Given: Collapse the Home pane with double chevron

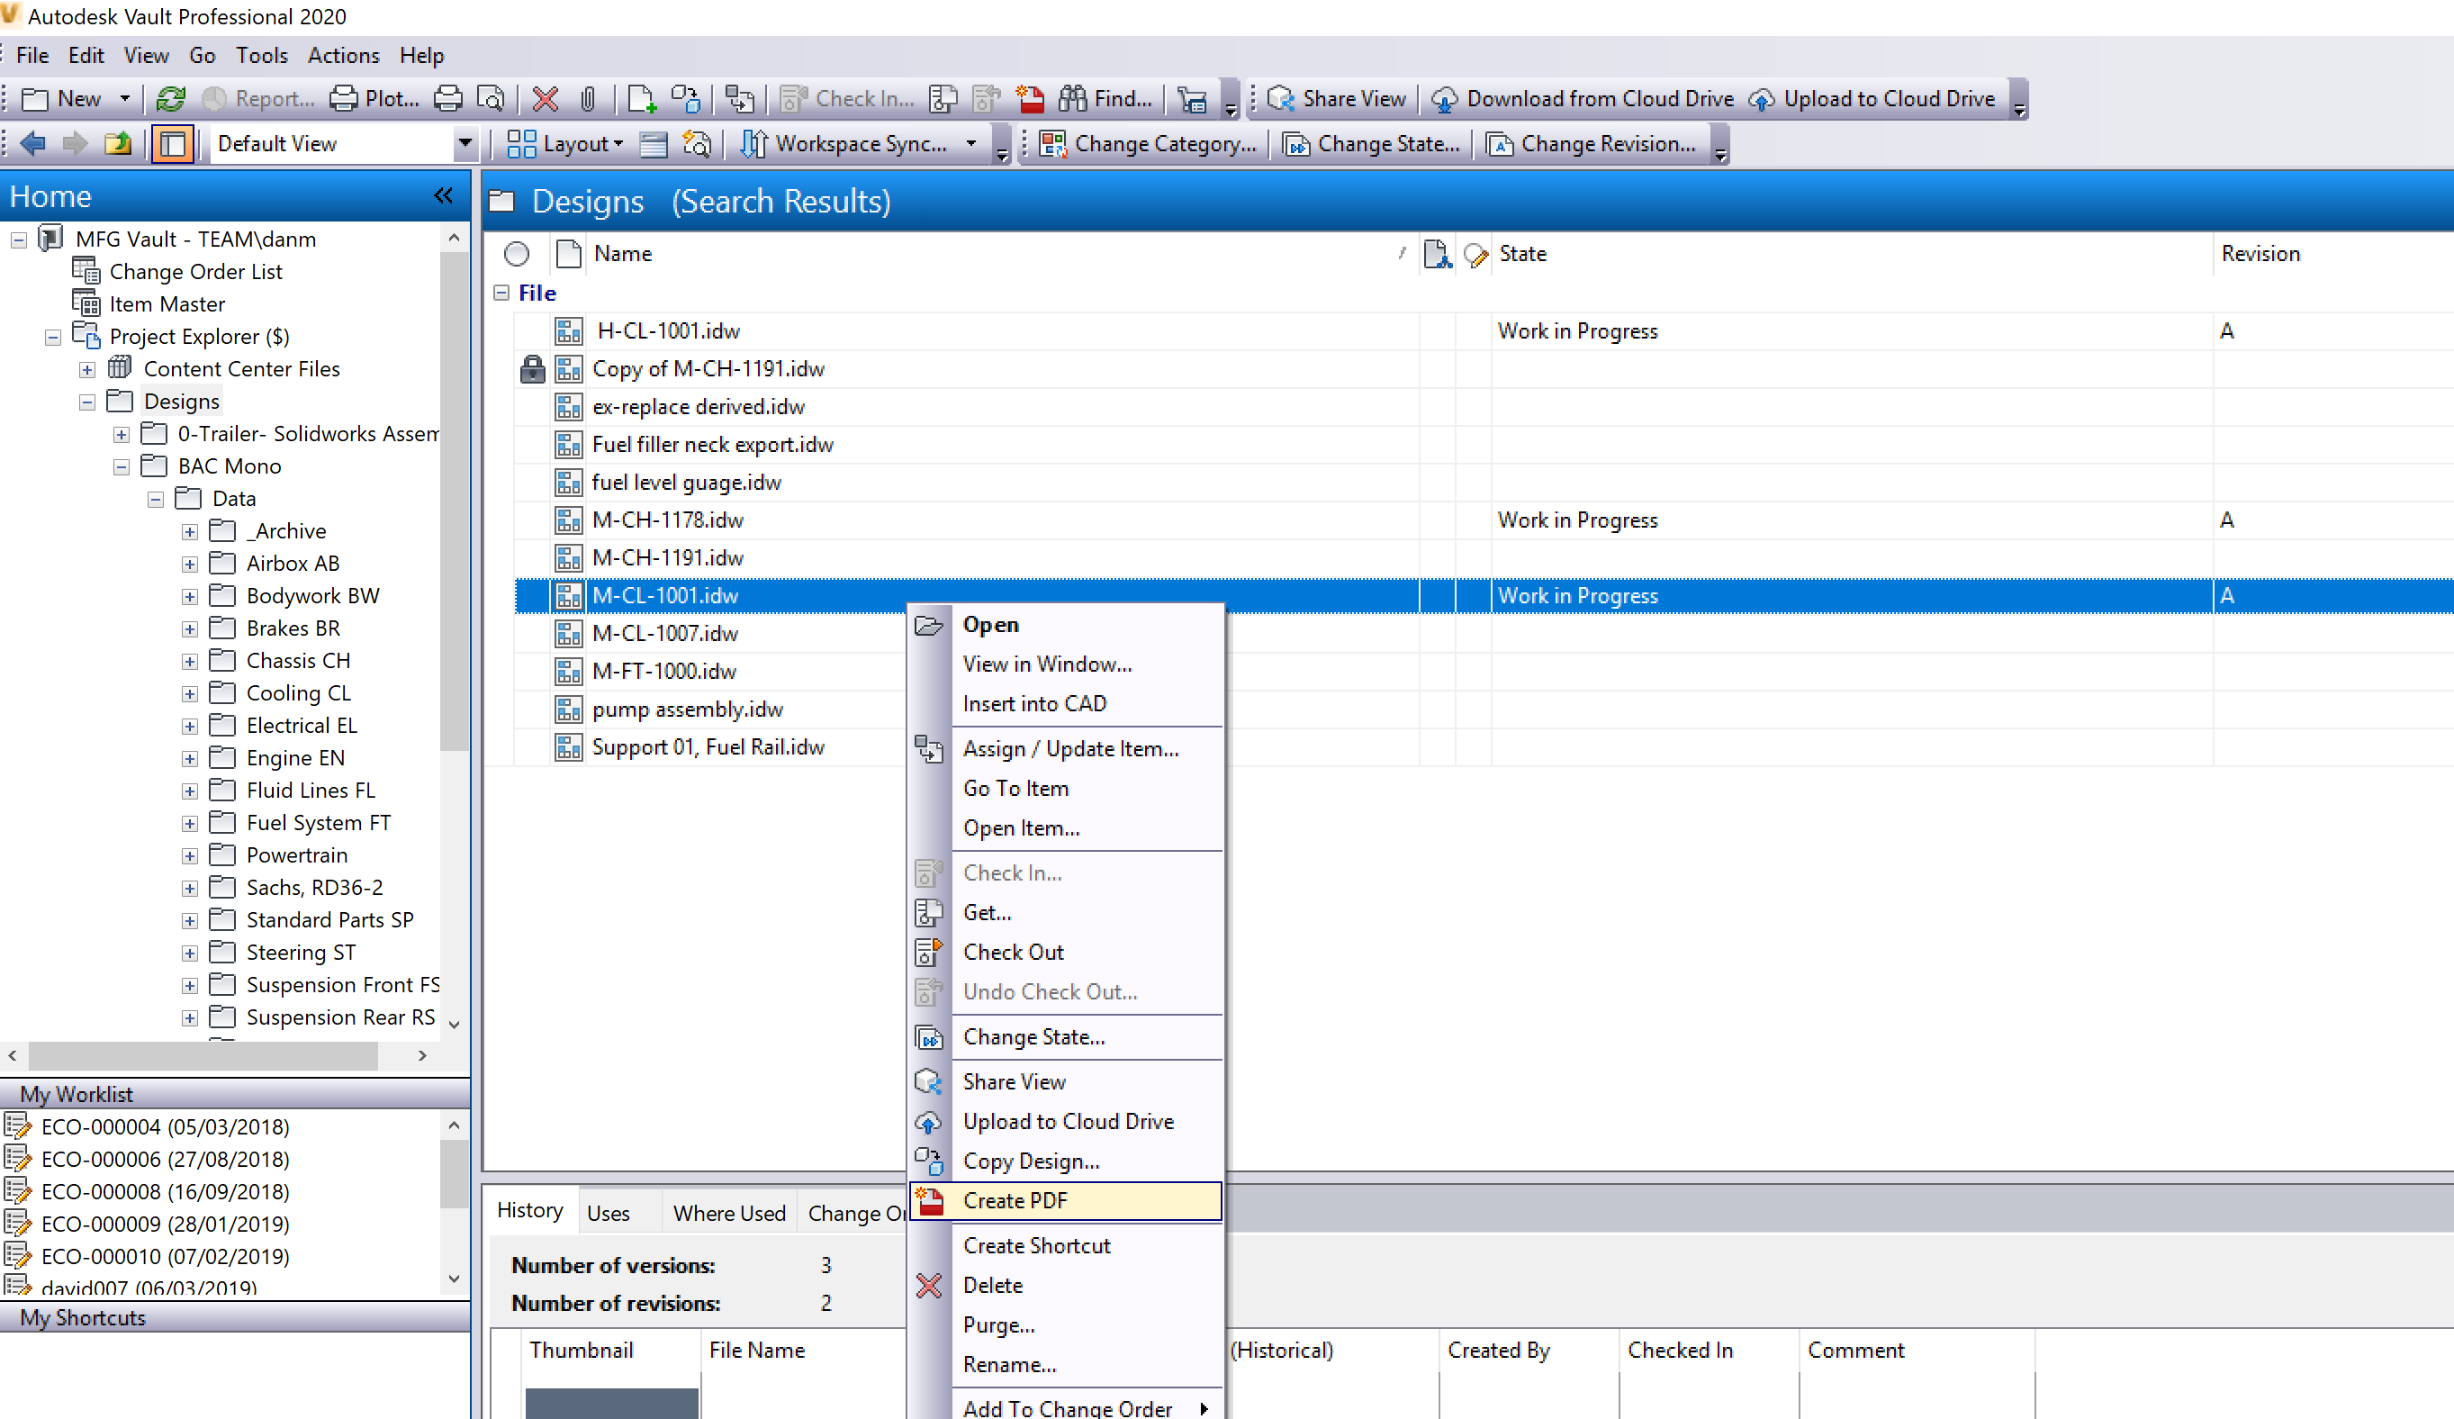Looking at the screenshot, I should [443, 195].
